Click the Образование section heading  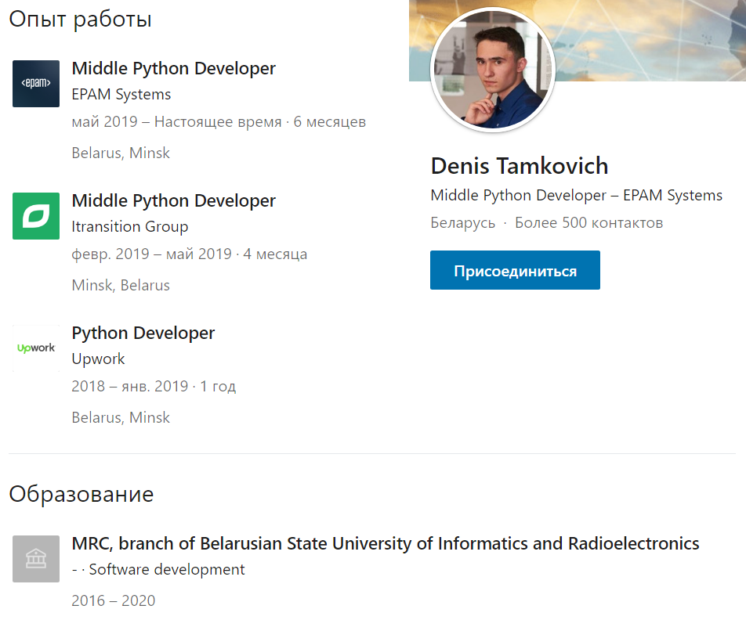point(81,495)
